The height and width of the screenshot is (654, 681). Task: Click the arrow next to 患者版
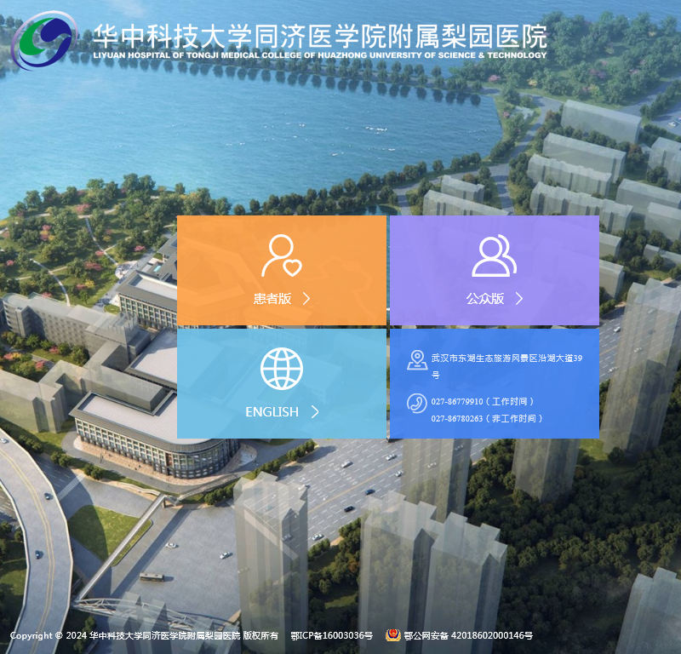tap(306, 299)
